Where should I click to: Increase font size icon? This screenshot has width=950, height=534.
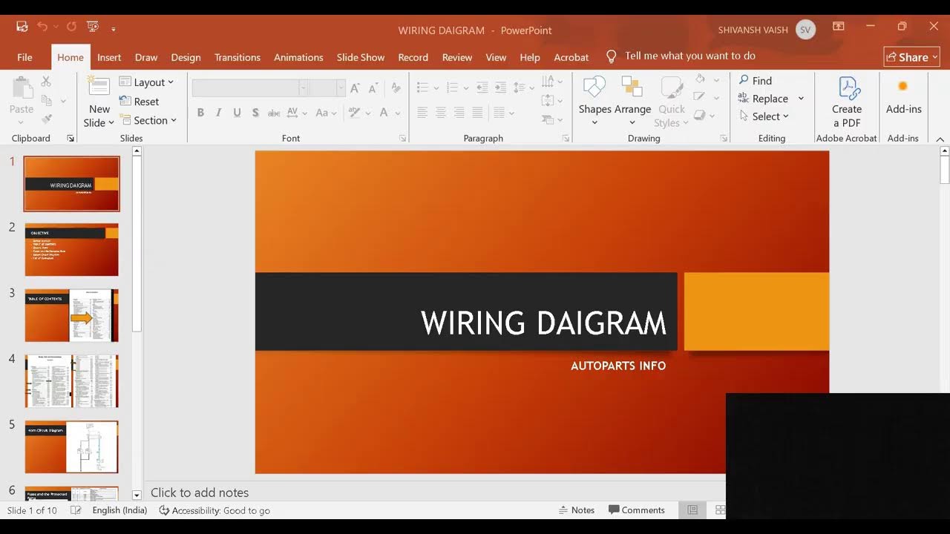[x=355, y=88]
